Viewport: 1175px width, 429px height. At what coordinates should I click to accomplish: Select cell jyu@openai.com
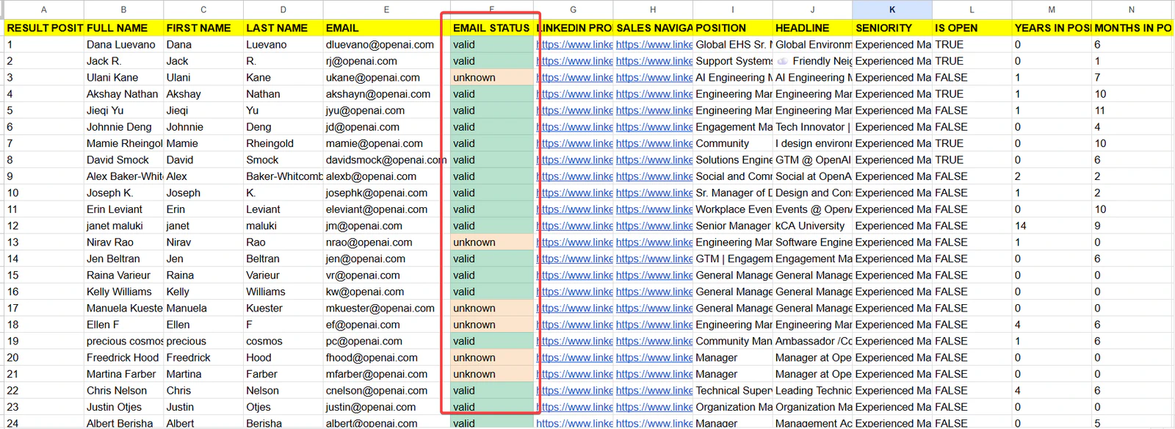[x=386, y=111]
